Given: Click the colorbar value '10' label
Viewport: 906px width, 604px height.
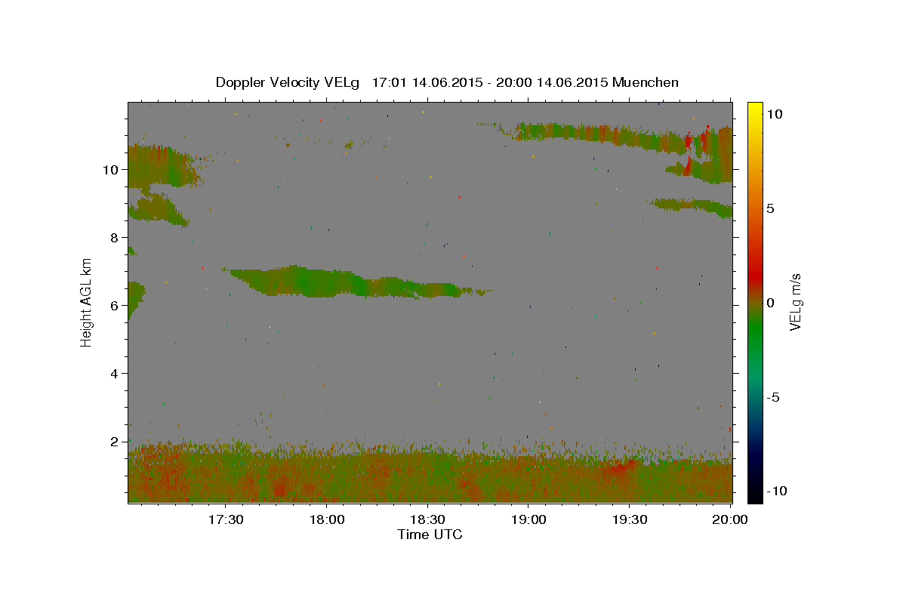Looking at the screenshot, I should point(774,113).
